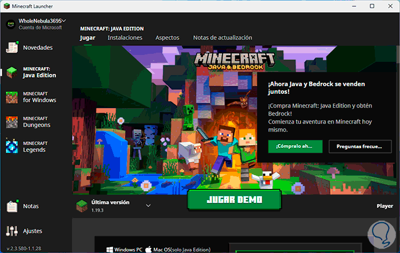The height and width of the screenshot is (253, 400).
Task: Click the ¡Ahora Java y Bedrock se venden juntos! heading
Action: (x=317, y=88)
